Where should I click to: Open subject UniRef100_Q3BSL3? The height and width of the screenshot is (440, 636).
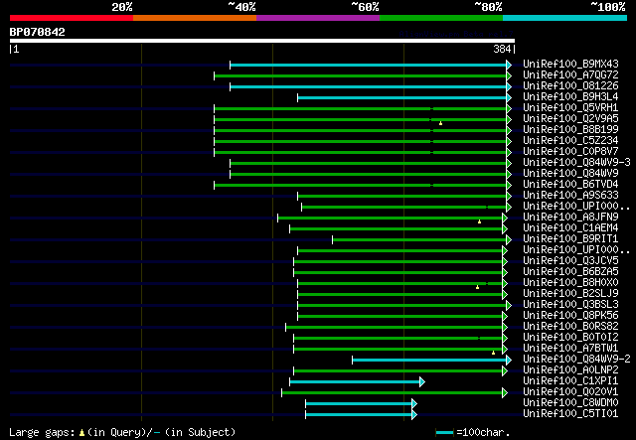(570, 304)
